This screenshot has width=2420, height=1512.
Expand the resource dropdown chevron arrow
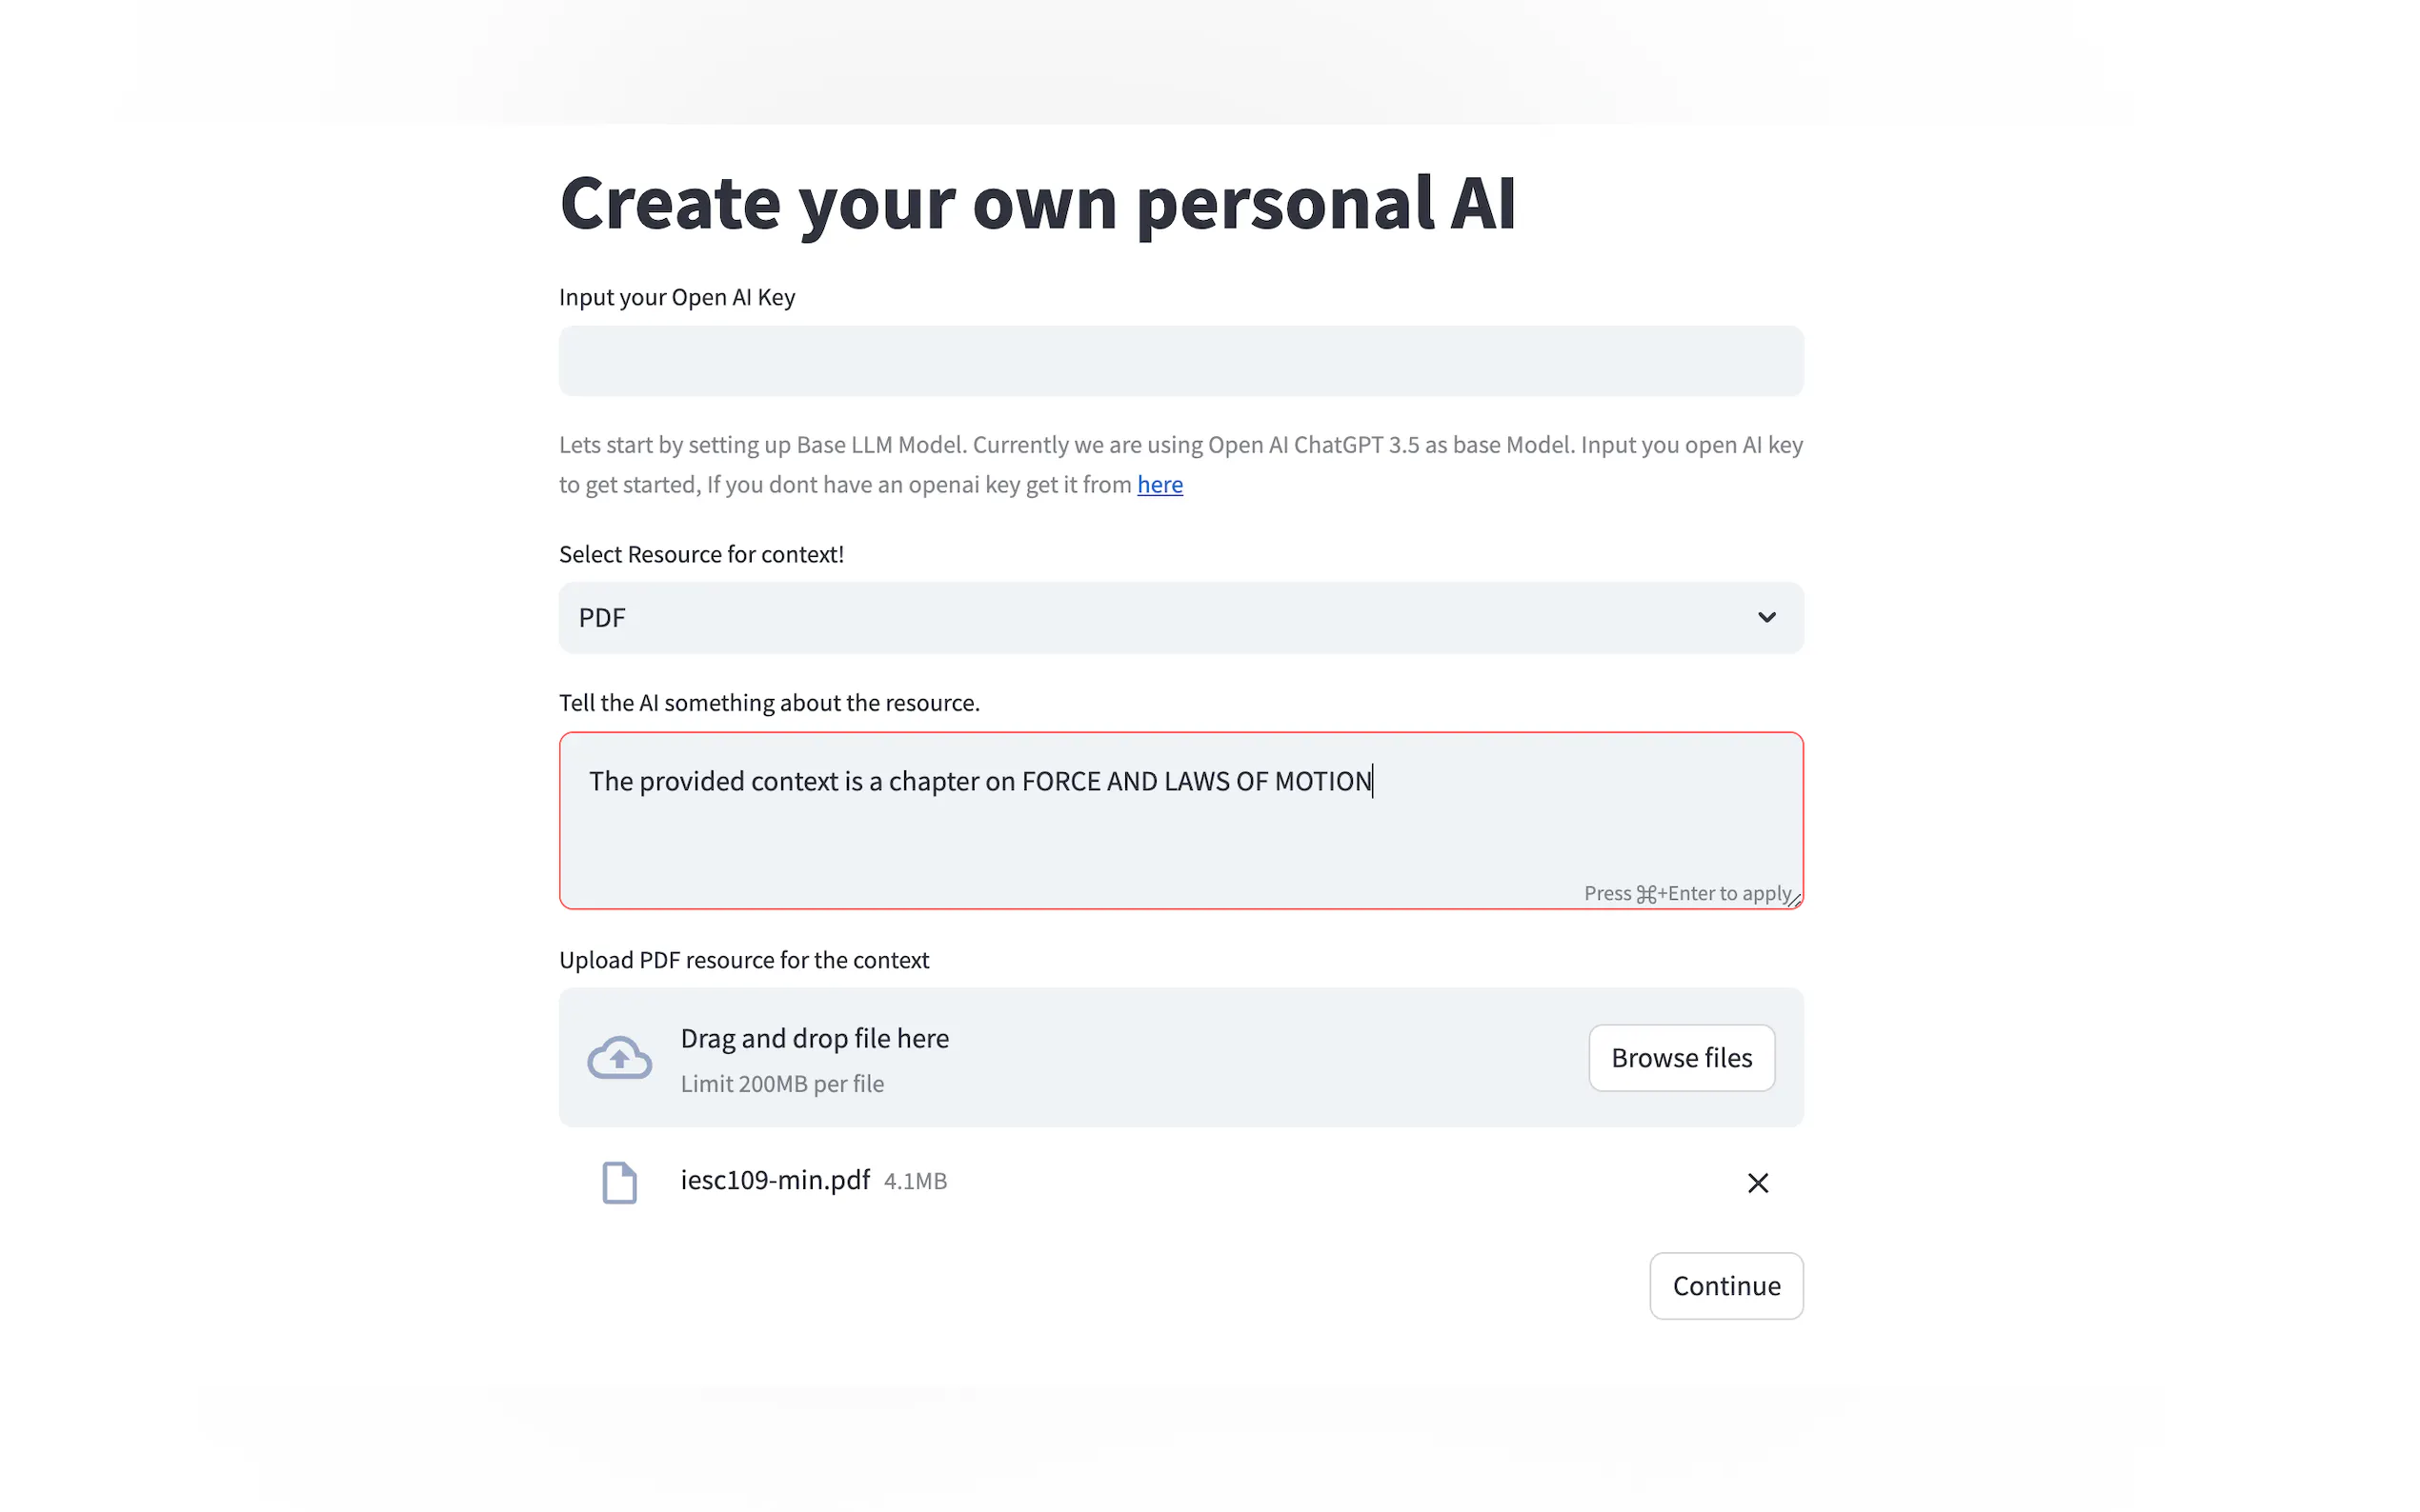pyautogui.click(x=1766, y=617)
